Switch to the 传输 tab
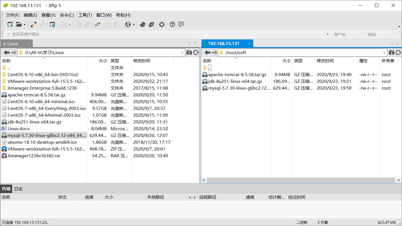Image resolution: width=402 pixels, height=226 pixels. pyautogui.click(x=6, y=189)
